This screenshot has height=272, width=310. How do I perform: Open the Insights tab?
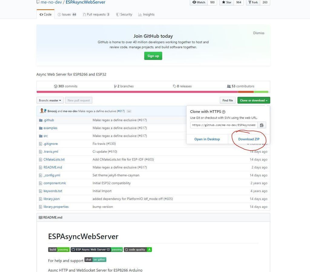click(146, 15)
